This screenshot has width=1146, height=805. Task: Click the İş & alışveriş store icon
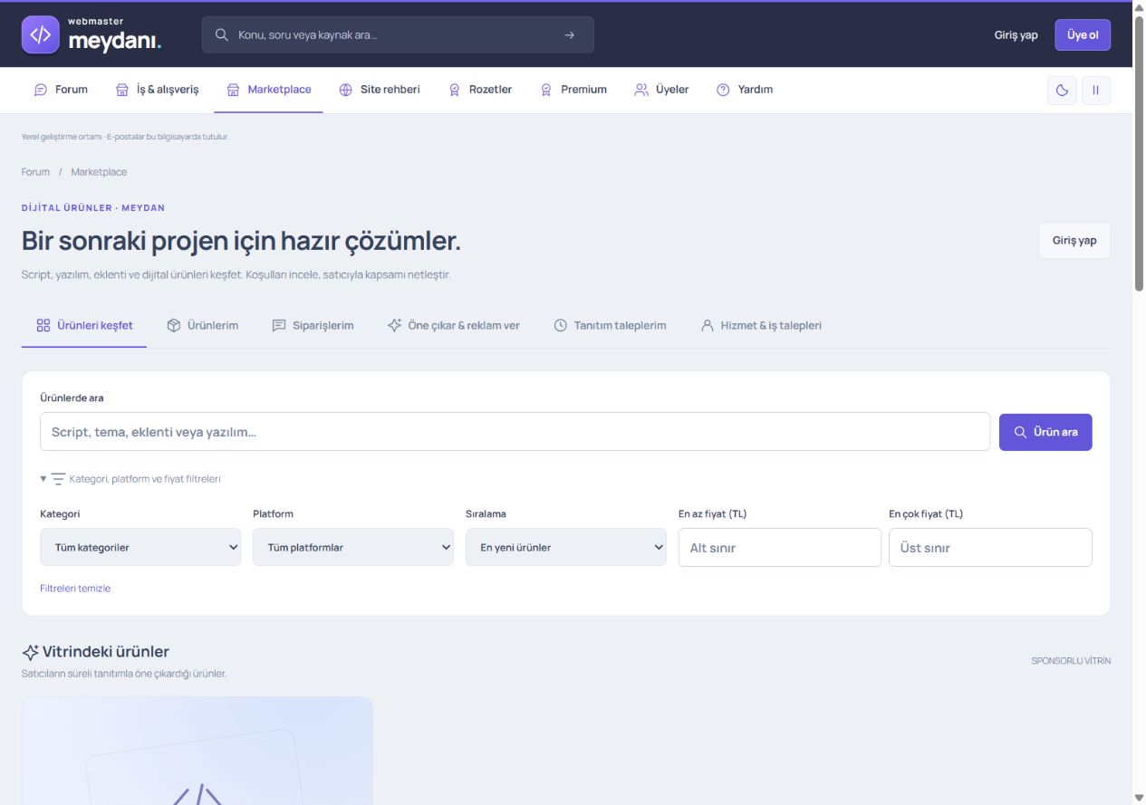[x=122, y=90]
